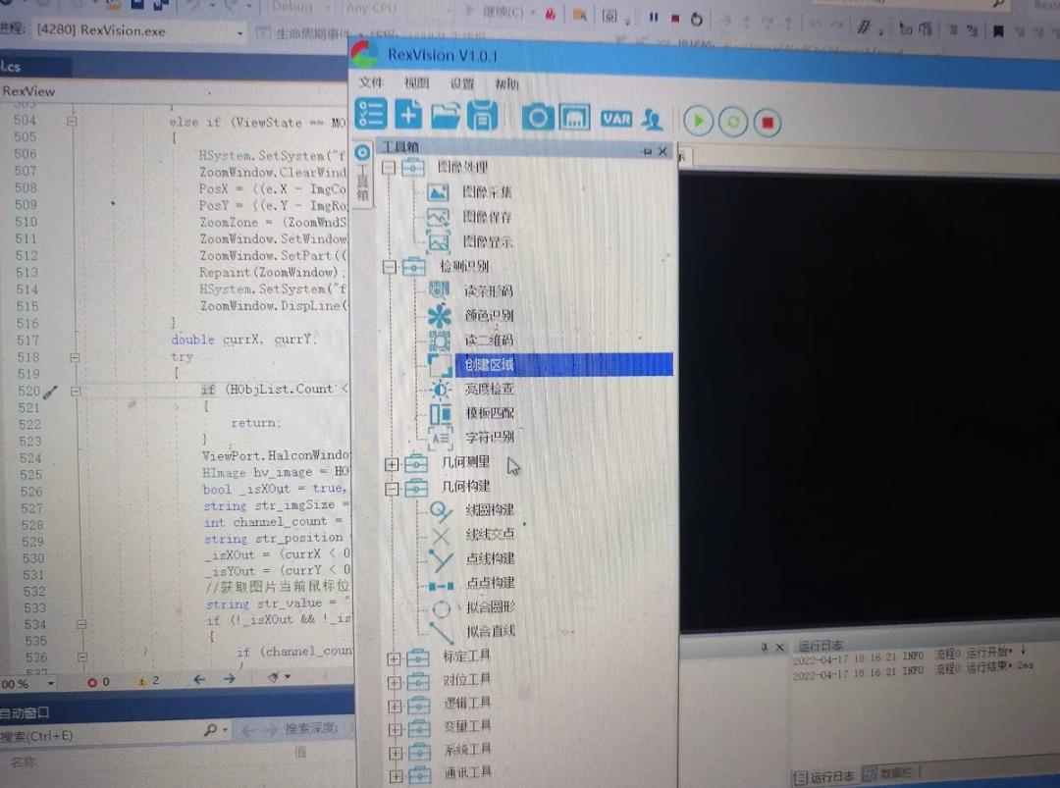Click the new file plus icon in RexVision
The height and width of the screenshot is (788, 1060).
[408, 114]
